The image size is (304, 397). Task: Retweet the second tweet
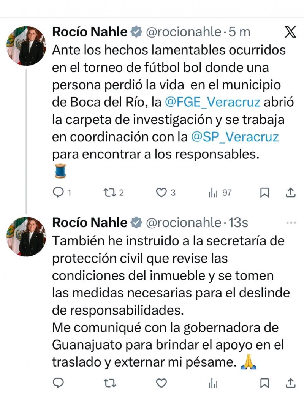(110, 383)
